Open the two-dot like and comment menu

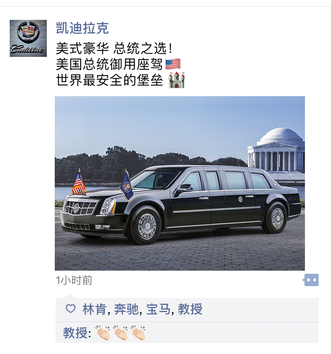(x=311, y=280)
